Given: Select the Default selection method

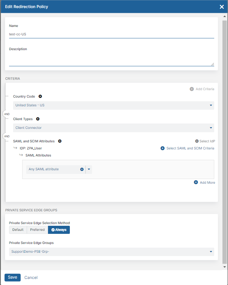Looking at the screenshot, I should tap(17, 229).
